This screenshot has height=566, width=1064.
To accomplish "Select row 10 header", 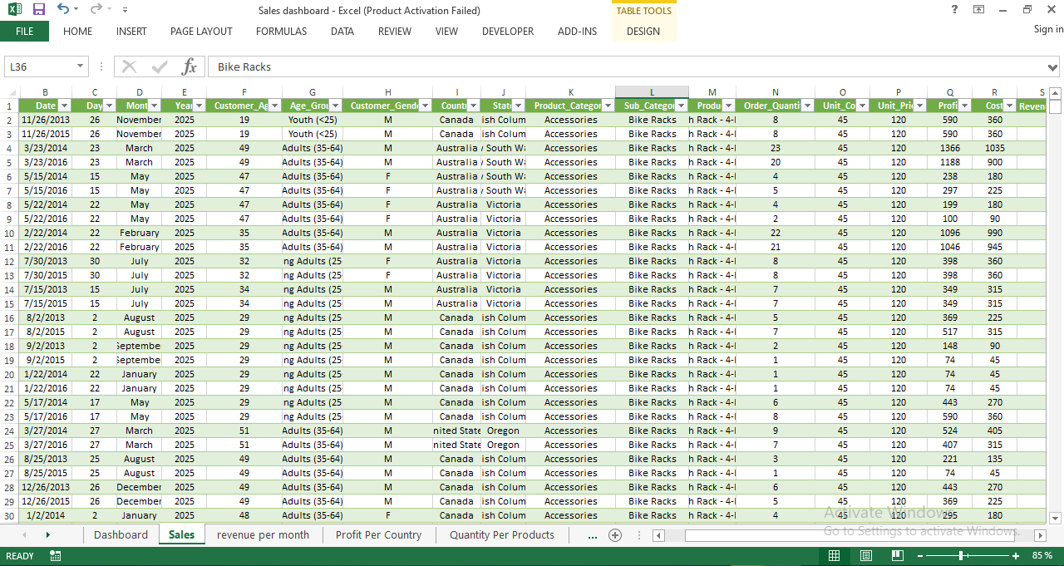I will coord(9,233).
